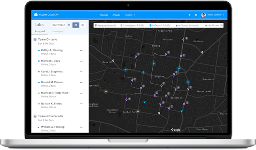
Task: Select driver Michael I. Days
Action: point(51,61)
